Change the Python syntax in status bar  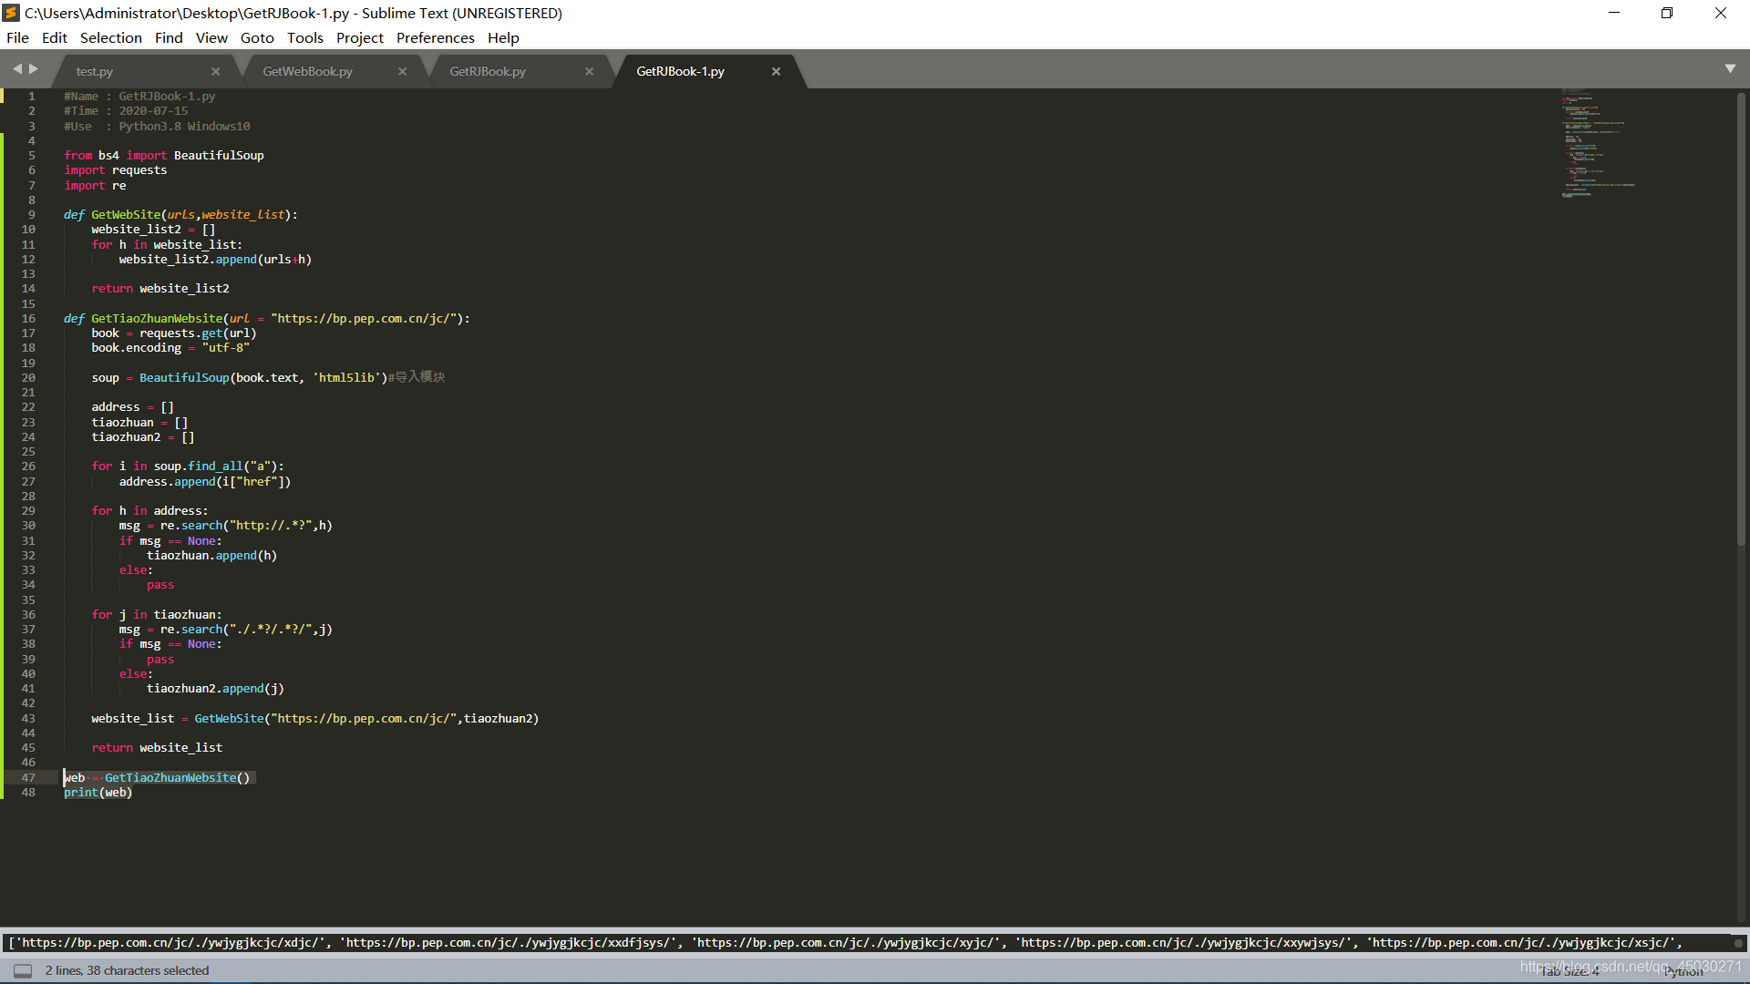point(1683,971)
